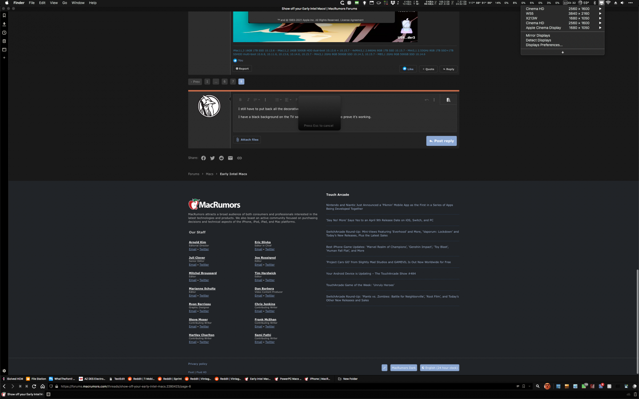Share the thread via Twitter icon

pos(212,158)
